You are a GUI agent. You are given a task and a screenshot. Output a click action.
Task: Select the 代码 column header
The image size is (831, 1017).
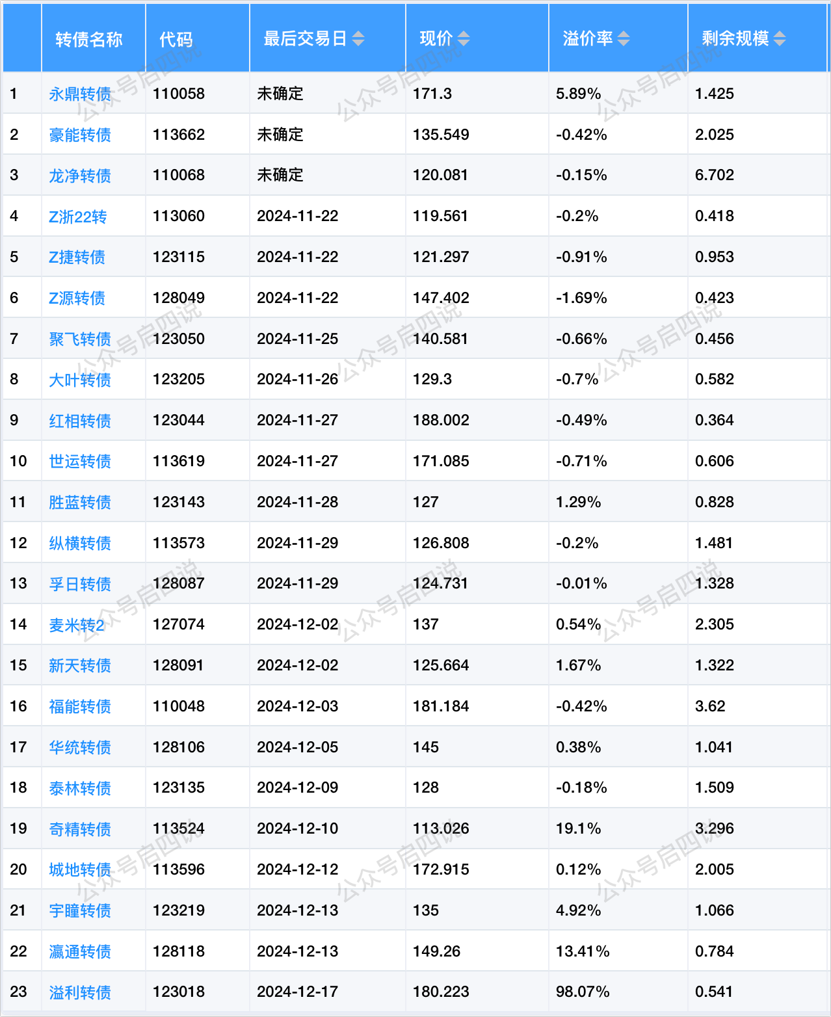[x=176, y=40]
